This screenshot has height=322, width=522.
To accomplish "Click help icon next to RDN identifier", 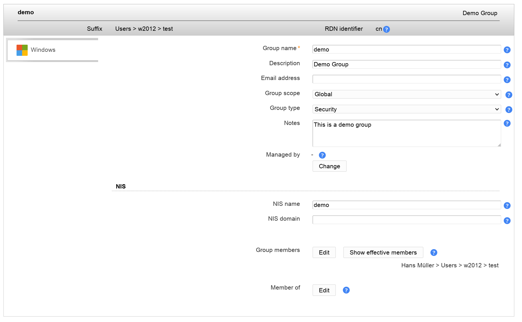I will click(x=386, y=29).
